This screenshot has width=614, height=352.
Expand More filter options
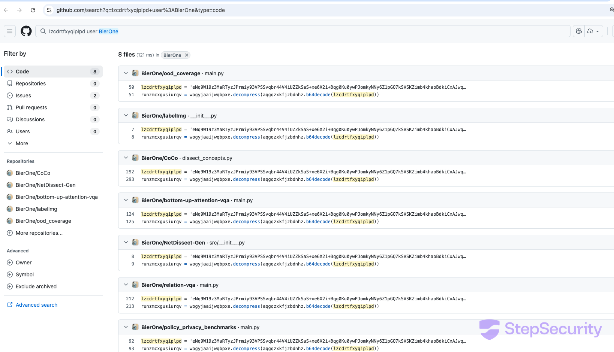coord(53,143)
